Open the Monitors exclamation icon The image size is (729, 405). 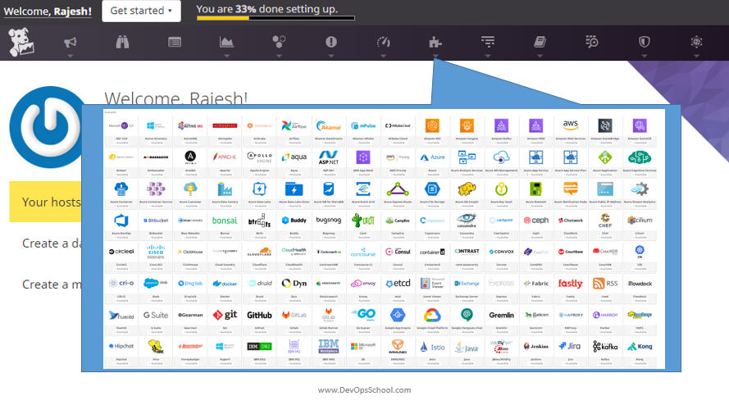point(331,42)
